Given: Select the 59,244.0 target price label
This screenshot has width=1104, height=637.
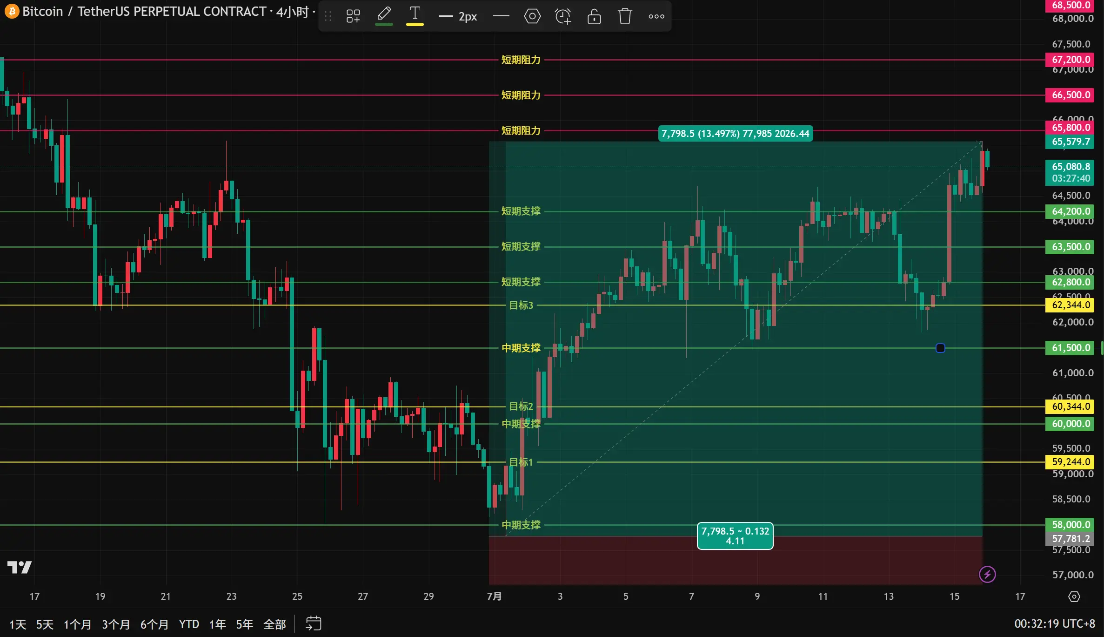Looking at the screenshot, I should tap(1071, 462).
